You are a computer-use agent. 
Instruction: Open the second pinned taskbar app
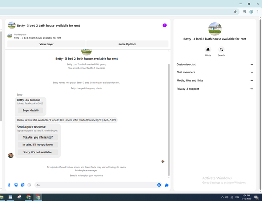point(10,197)
